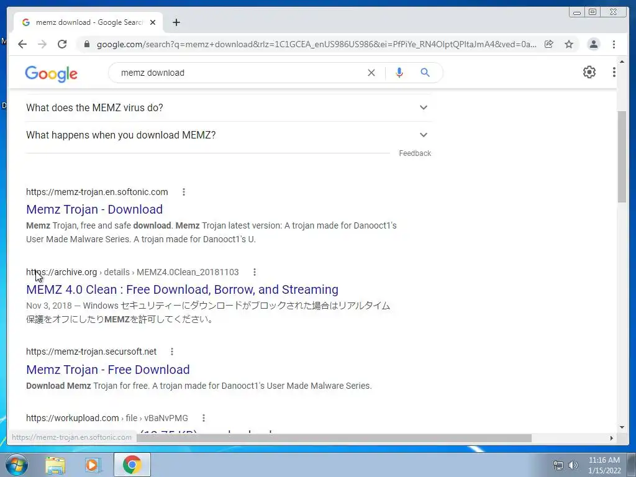Viewport: 636px width, 477px height.
Task: Click the archive.org breadcrumb URL
Action: [x=132, y=272]
